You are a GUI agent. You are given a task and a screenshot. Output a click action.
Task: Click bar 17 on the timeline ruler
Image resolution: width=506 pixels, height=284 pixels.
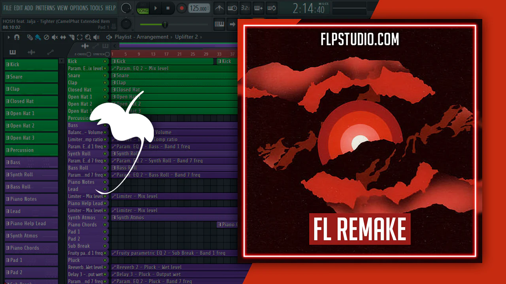point(166,54)
